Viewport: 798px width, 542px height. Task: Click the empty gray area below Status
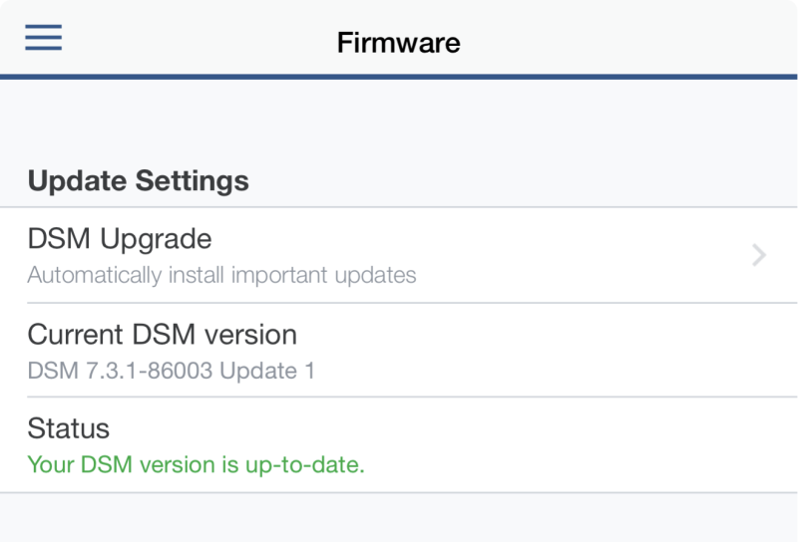coord(399,518)
